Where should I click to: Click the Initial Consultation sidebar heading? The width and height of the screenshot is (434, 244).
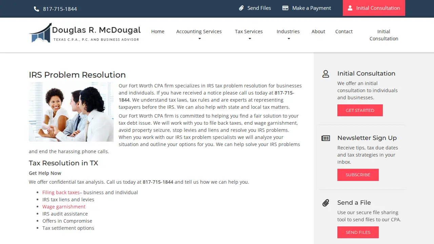[x=366, y=74]
